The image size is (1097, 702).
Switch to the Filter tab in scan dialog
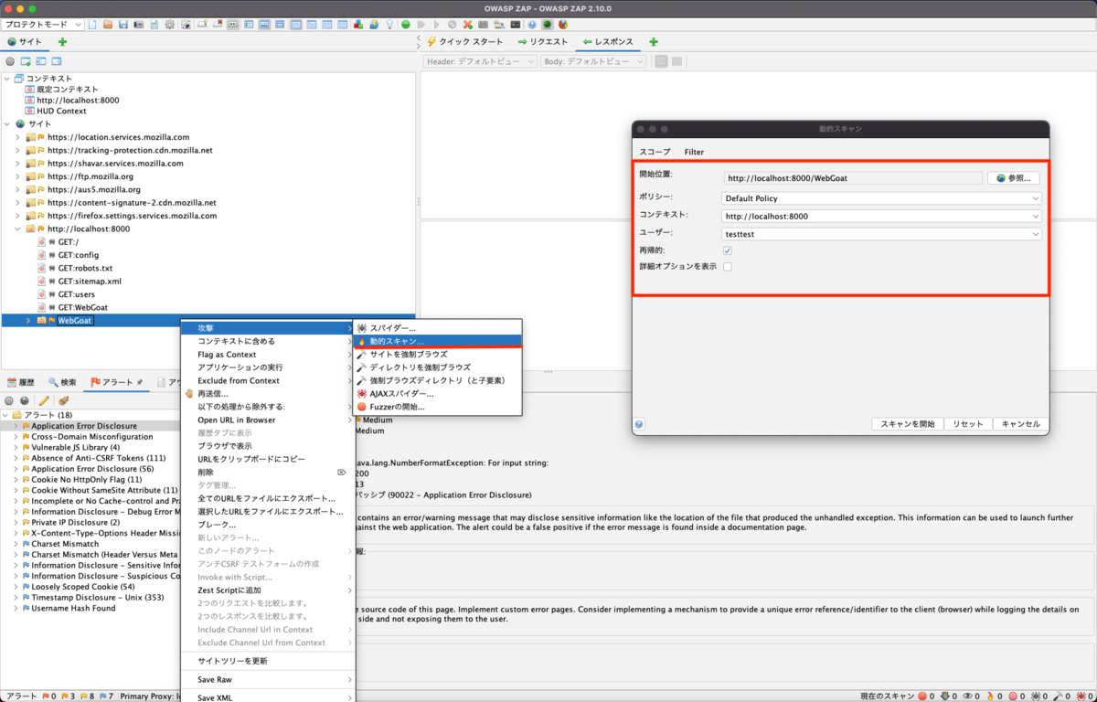click(x=694, y=152)
